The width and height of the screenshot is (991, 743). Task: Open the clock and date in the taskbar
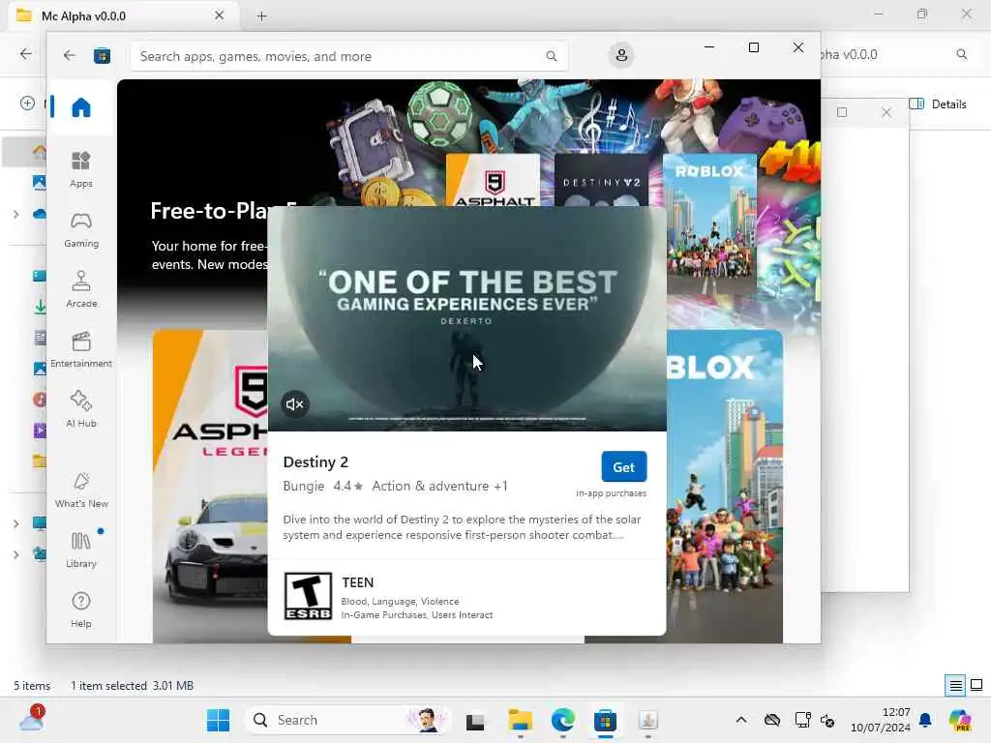(881, 720)
